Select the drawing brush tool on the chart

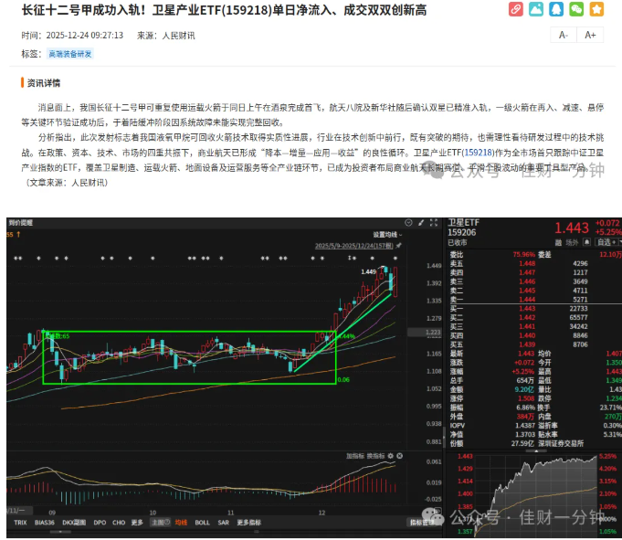coord(421,223)
